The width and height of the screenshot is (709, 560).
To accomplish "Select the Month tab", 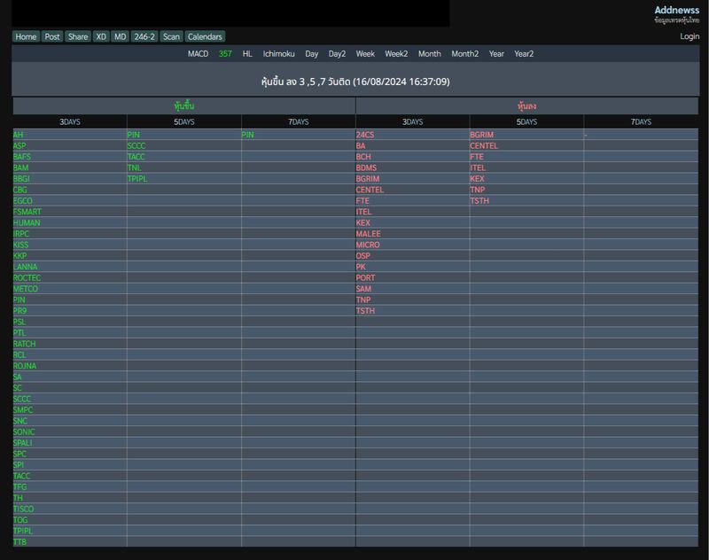I will (x=429, y=54).
